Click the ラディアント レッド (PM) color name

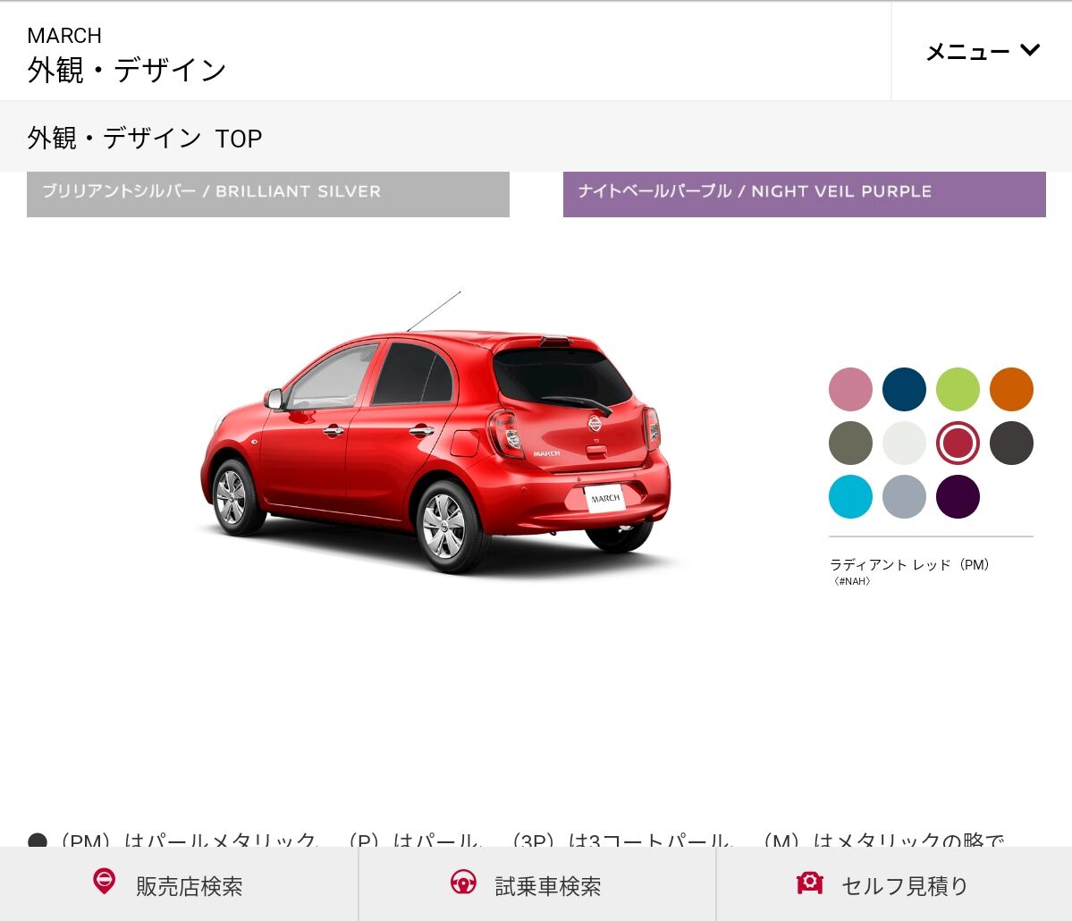click(x=909, y=565)
